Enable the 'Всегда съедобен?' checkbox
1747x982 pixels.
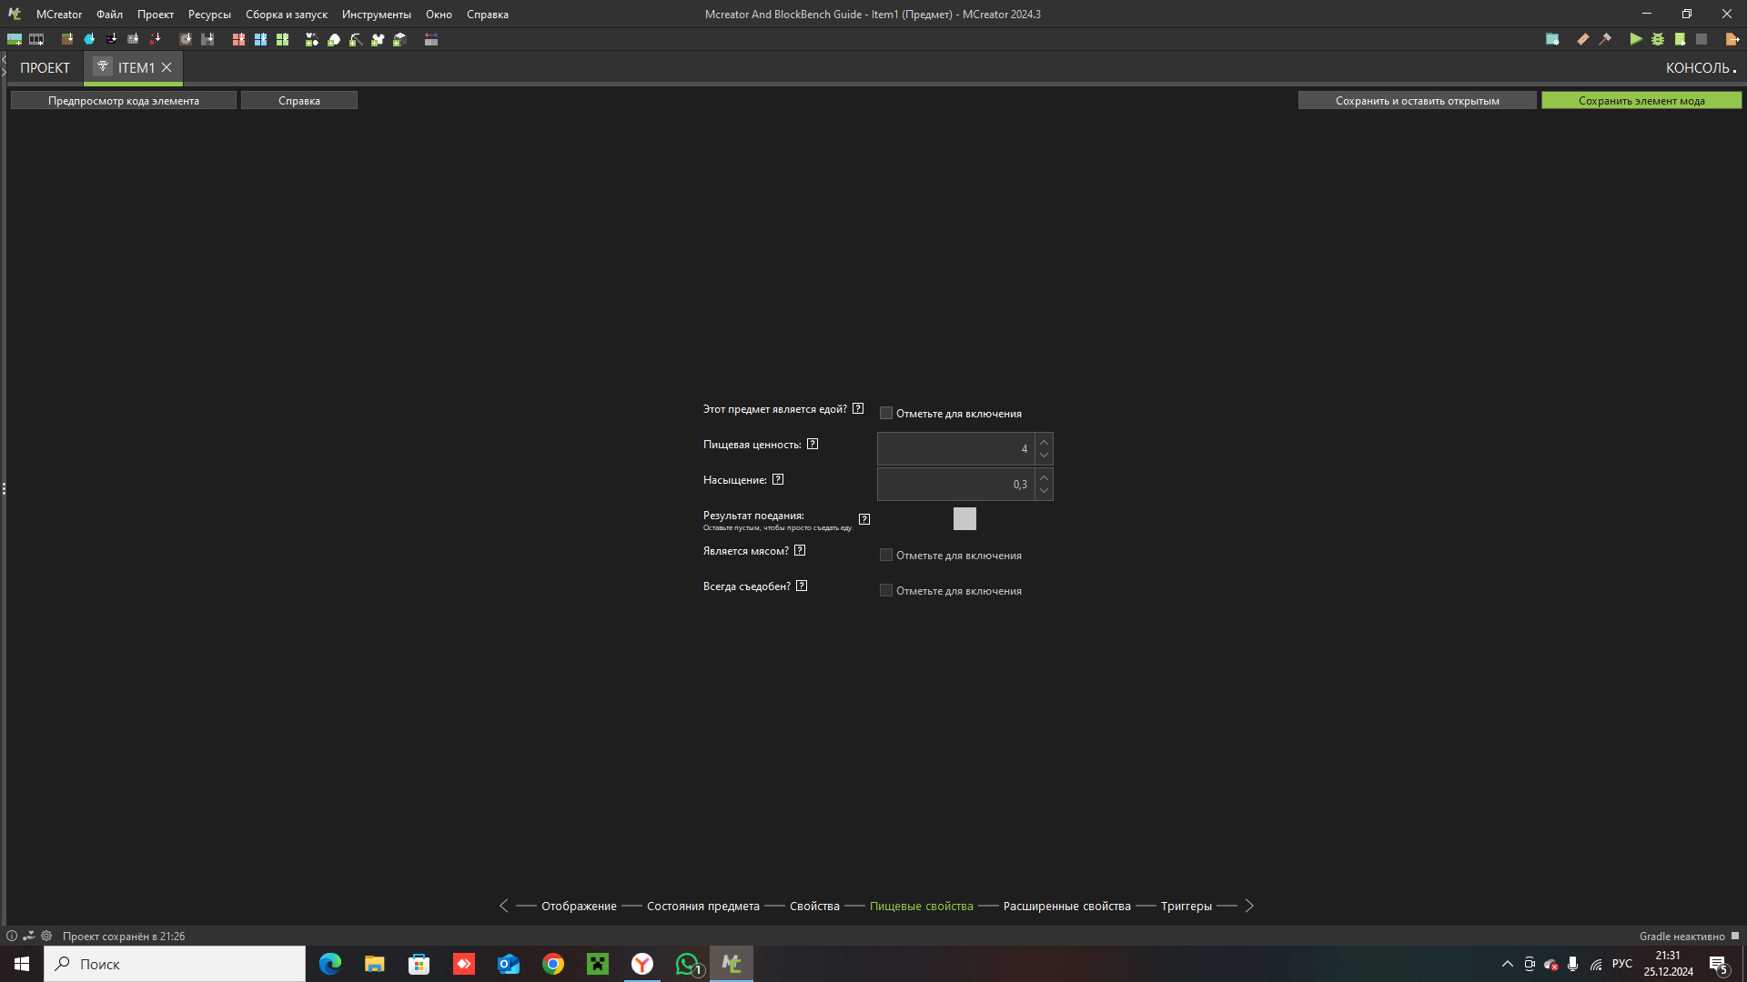[886, 589]
